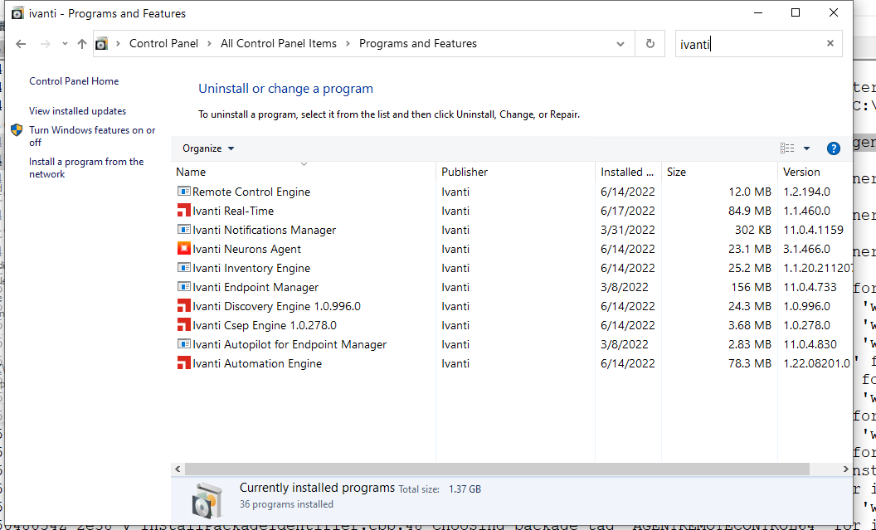876x530 pixels.
Task: Click the Ivanti Real-Time red icon
Action: pyautogui.click(x=184, y=211)
